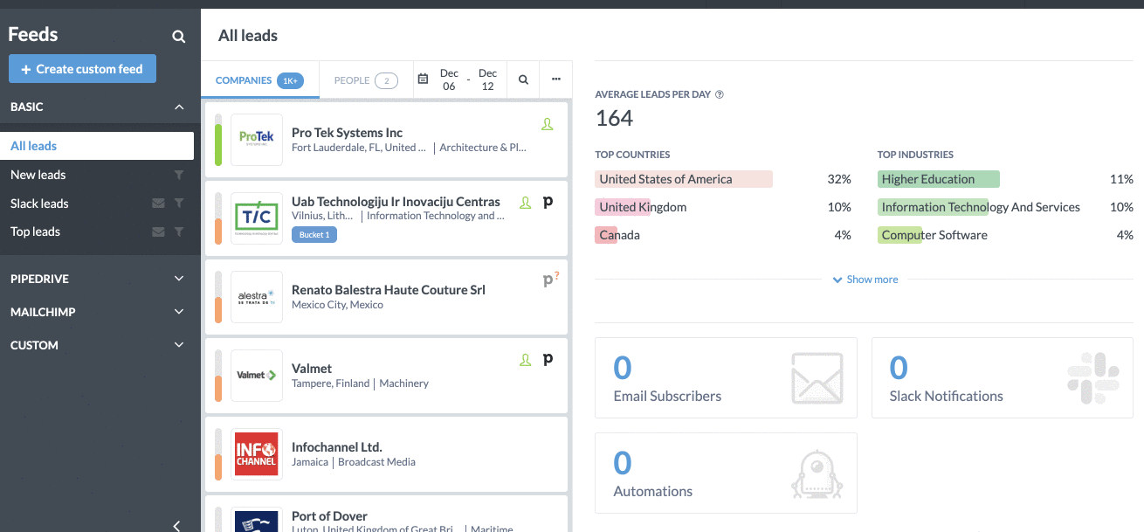Open the Feeds search icon
This screenshot has height=532, width=1144.
coord(178,37)
